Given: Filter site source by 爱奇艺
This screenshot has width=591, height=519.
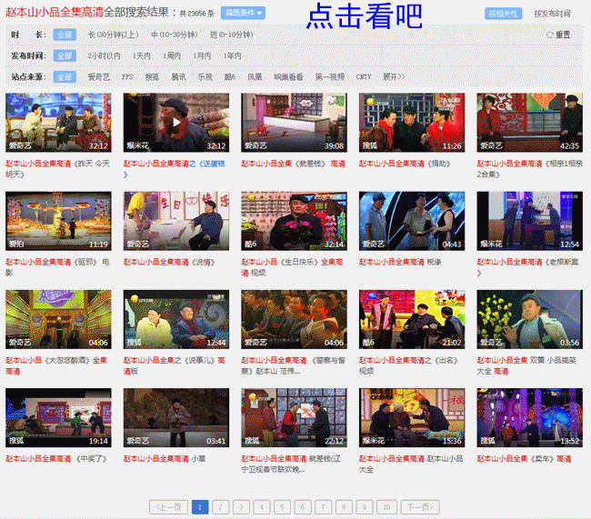Looking at the screenshot, I should [x=98, y=77].
